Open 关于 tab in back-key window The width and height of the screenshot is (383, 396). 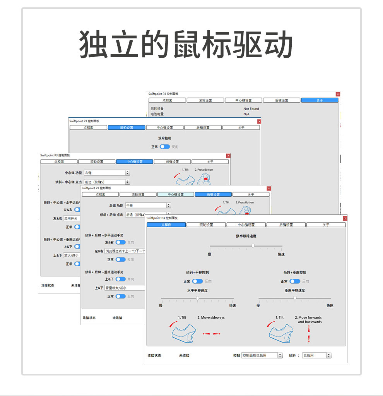pos(251,194)
